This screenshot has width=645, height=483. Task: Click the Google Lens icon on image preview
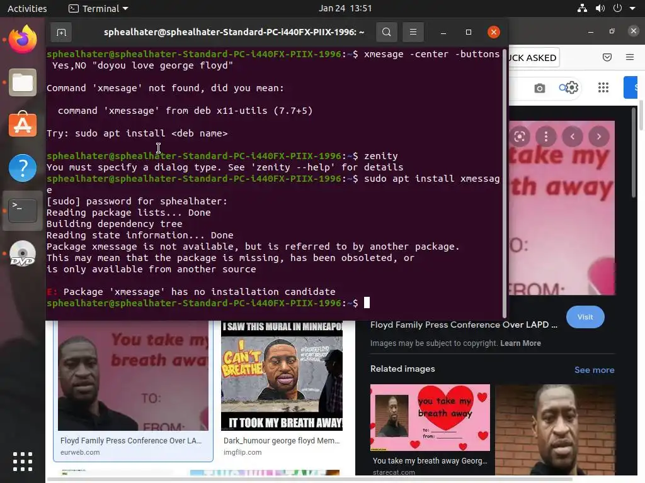520,136
